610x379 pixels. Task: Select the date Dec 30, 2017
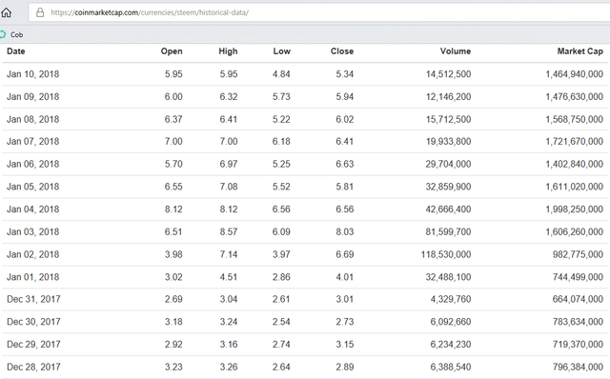(33, 322)
